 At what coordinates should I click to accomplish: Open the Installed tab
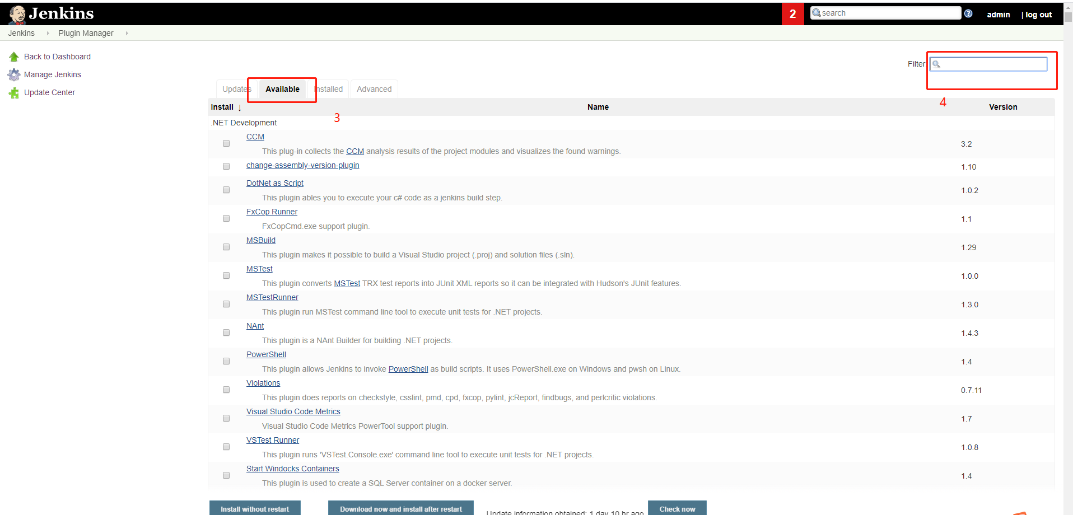point(329,89)
